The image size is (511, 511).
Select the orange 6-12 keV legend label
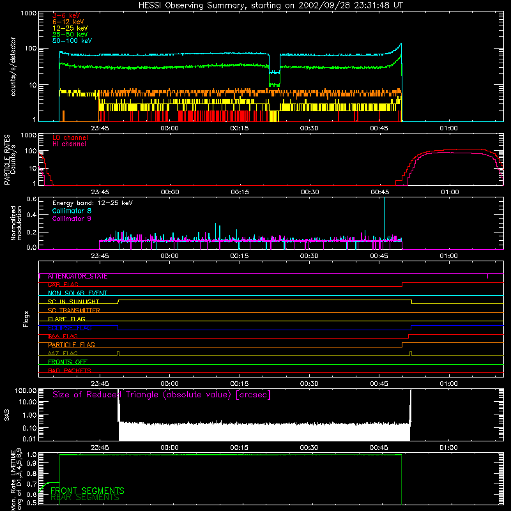point(68,22)
